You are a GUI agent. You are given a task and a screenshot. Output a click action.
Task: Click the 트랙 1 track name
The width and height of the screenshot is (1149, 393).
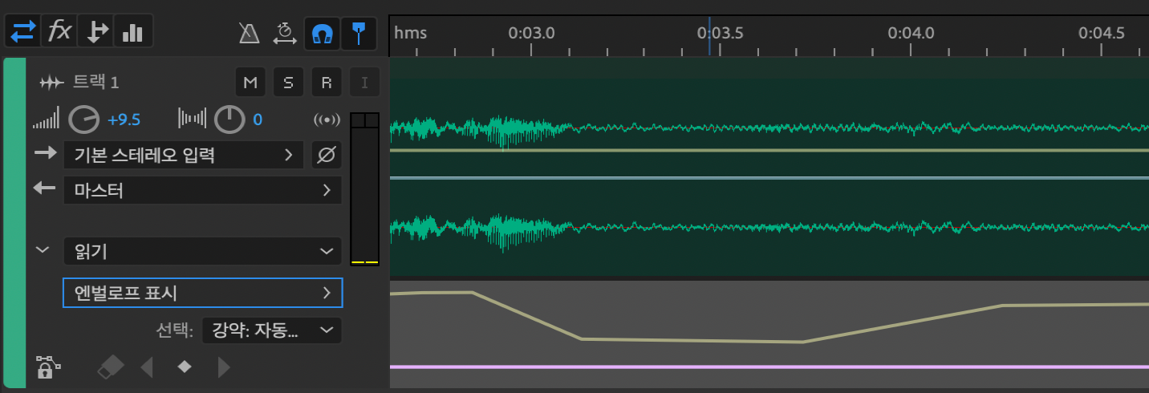pyautogui.click(x=96, y=82)
